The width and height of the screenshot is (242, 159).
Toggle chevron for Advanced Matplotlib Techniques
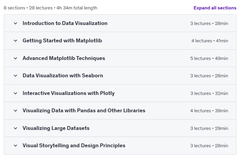click(x=15, y=58)
